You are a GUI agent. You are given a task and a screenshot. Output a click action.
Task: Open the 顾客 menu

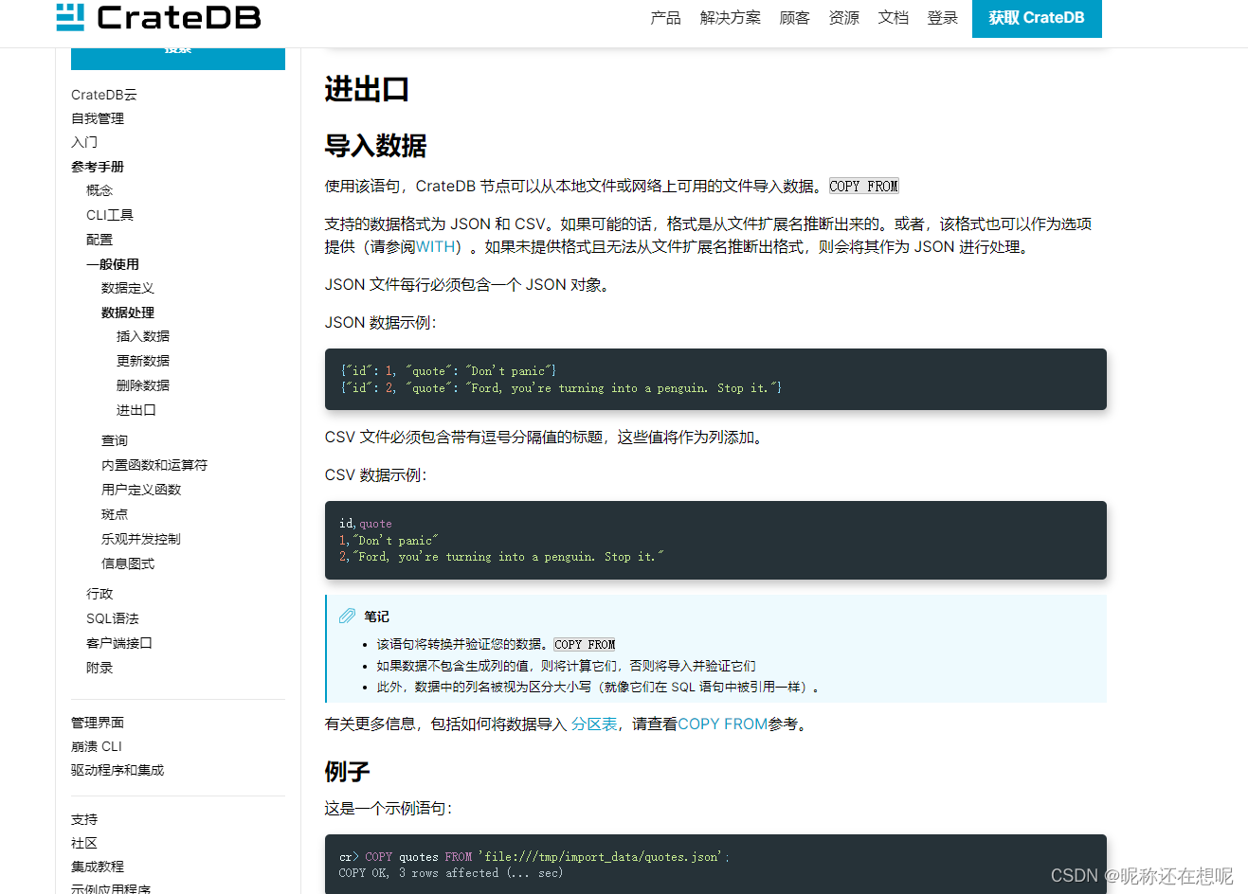coord(794,18)
